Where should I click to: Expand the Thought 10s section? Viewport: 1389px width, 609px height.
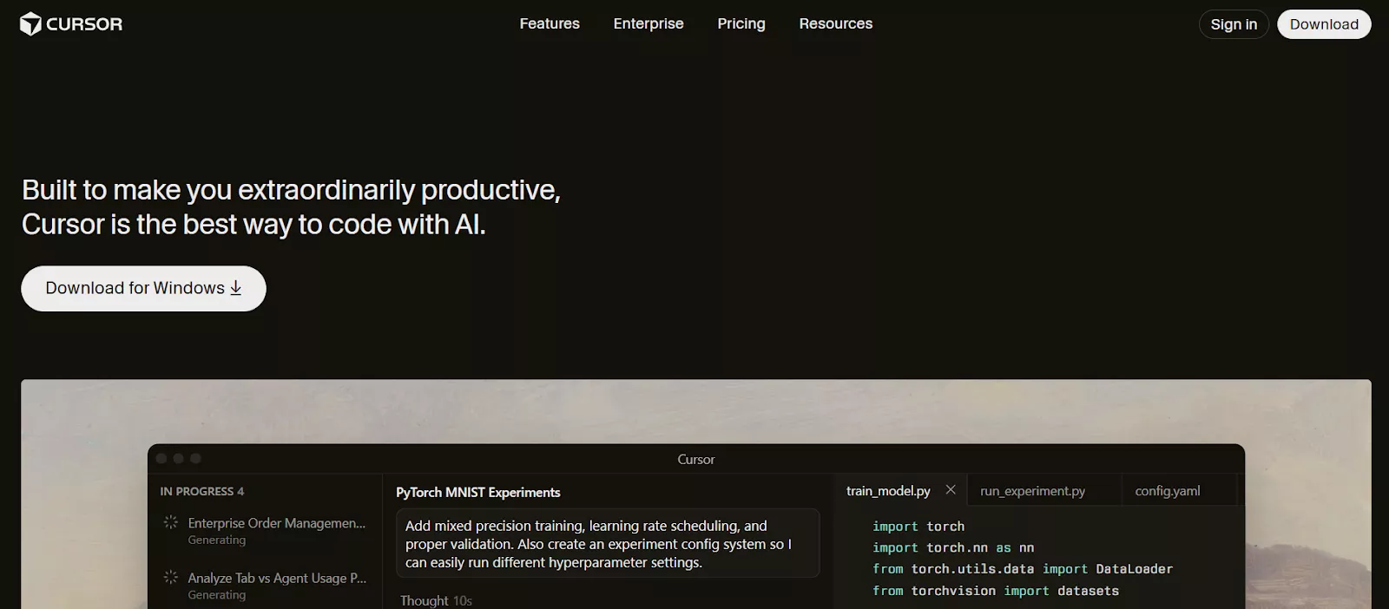click(436, 600)
